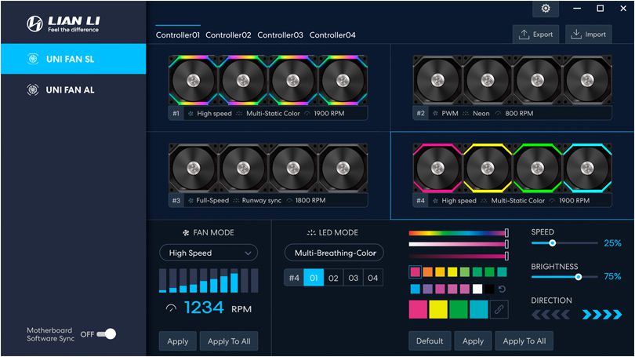This screenshot has width=635, height=357.
Task: Click the #4 group label in LED mode
Action: (x=294, y=278)
